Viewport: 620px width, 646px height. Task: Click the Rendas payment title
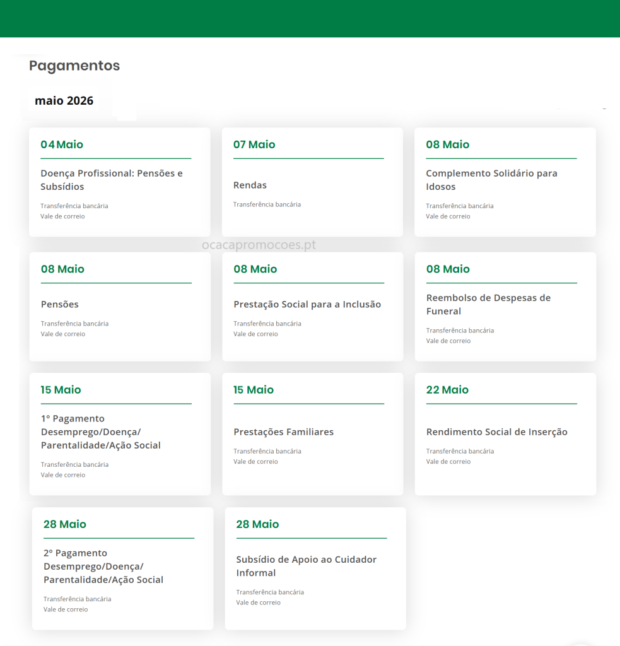(250, 185)
